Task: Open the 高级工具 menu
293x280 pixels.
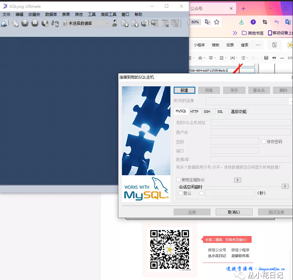Action: pos(109,14)
